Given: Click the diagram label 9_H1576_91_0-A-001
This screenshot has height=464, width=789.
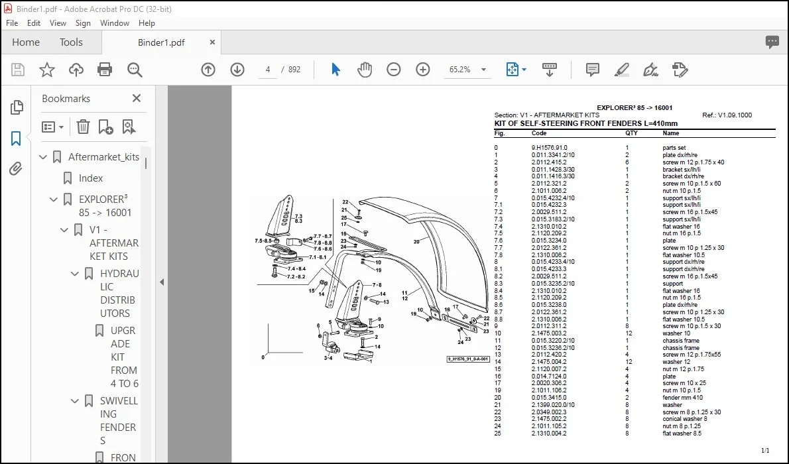Looking at the screenshot, I should [x=468, y=359].
